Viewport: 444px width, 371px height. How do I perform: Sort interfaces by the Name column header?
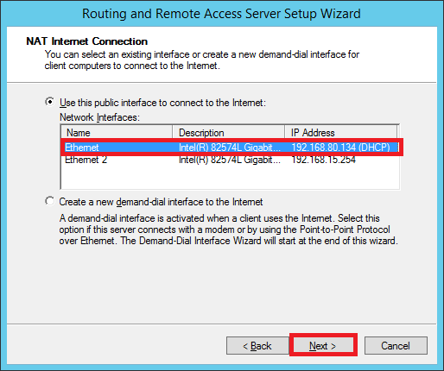point(117,133)
